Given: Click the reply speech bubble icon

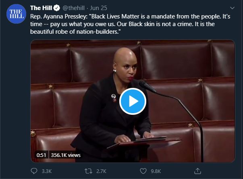Looking at the screenshot, I should [34, 171].
